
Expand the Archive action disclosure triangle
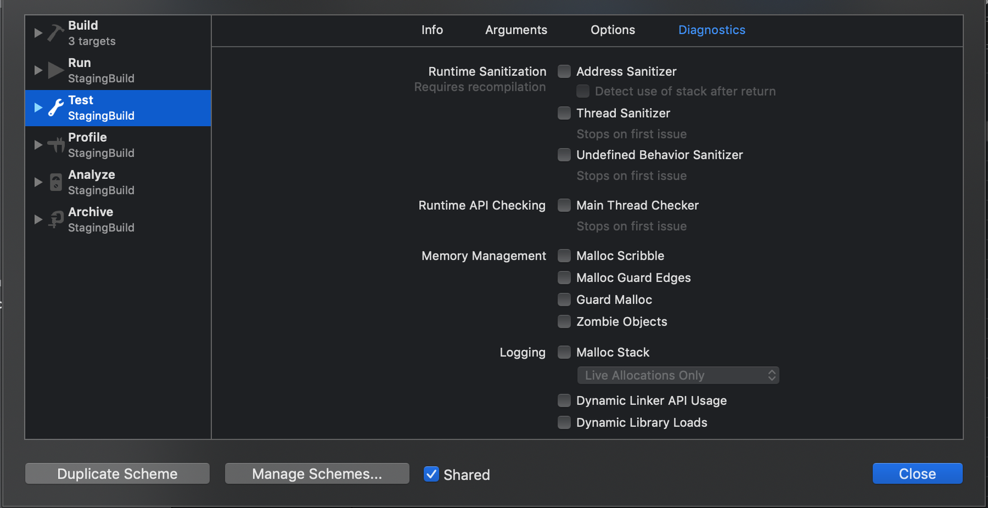[x=38, y=220]
